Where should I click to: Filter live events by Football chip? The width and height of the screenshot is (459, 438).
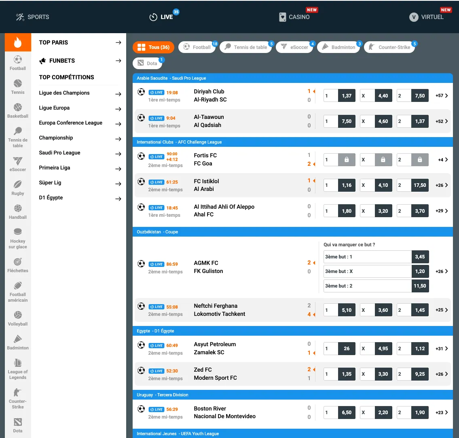(197, 47)
